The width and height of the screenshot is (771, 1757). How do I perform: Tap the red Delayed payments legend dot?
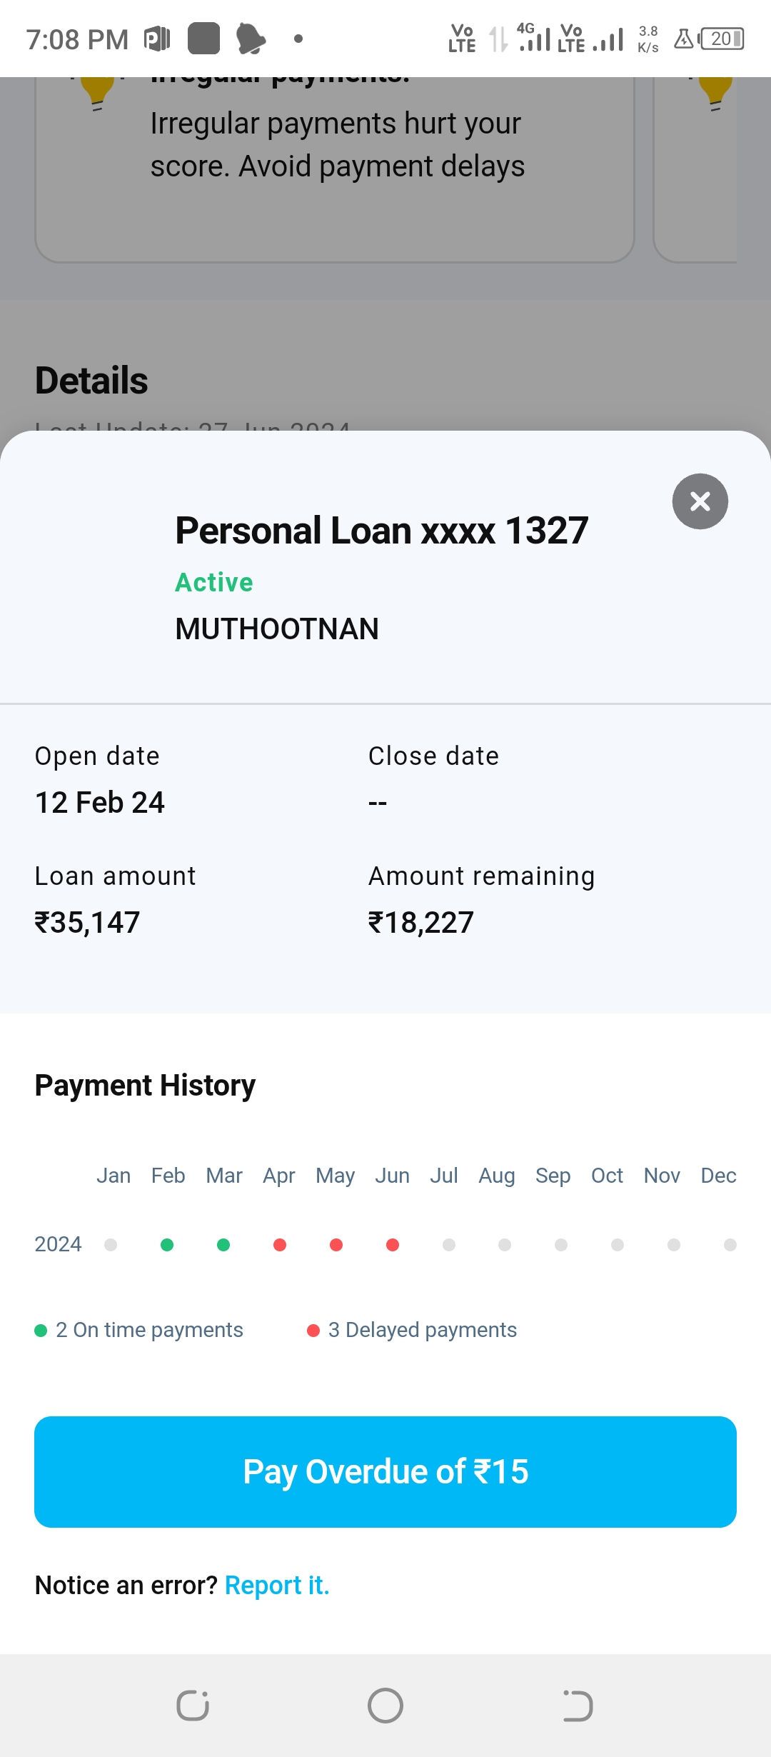tap(313, 1330)
